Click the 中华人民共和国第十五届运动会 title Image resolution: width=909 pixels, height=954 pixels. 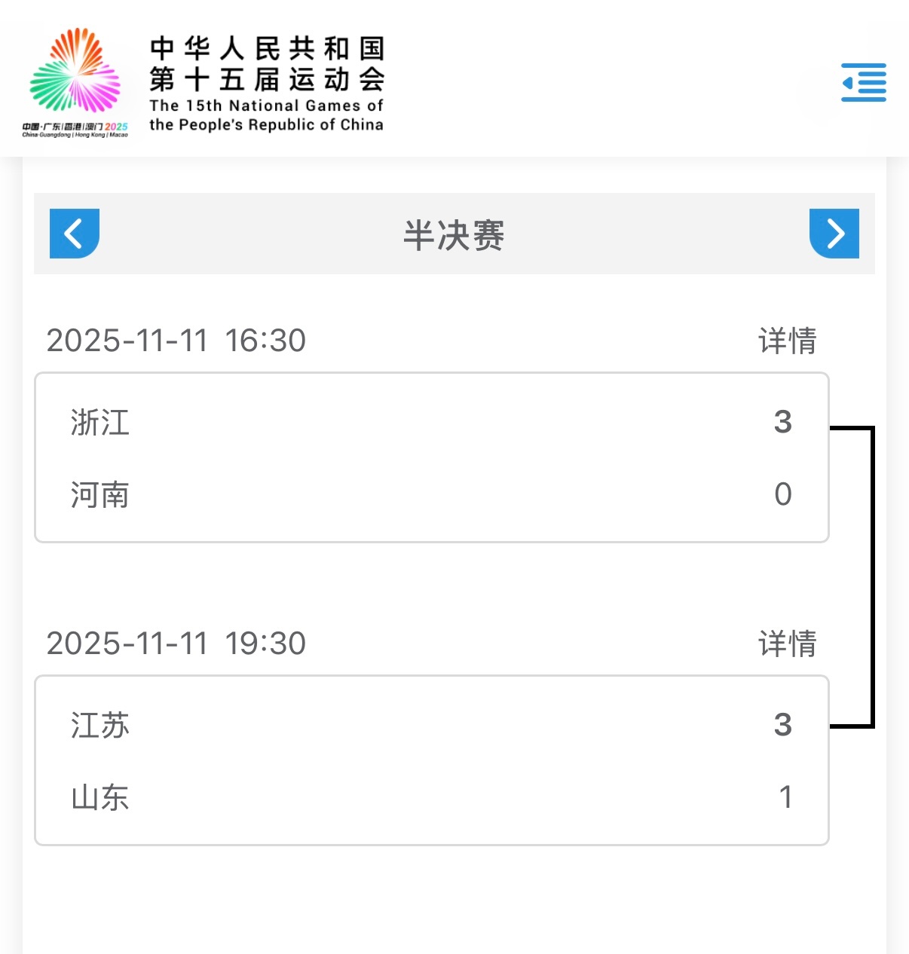tap(267, 64)
